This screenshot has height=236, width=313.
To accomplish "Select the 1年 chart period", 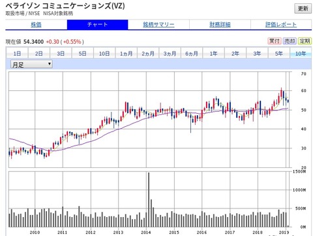I will 213,54.
